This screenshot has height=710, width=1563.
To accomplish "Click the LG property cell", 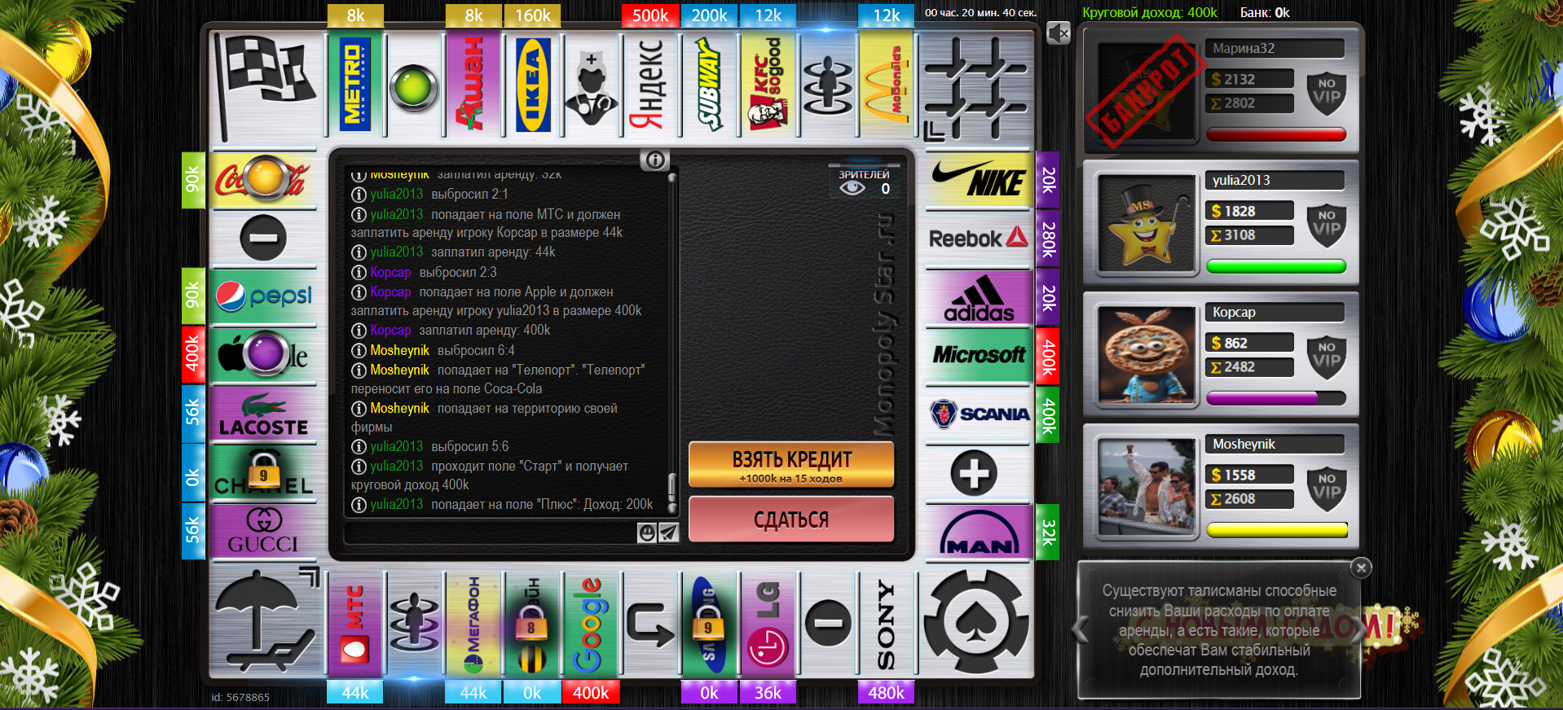I will click(768, 625).
